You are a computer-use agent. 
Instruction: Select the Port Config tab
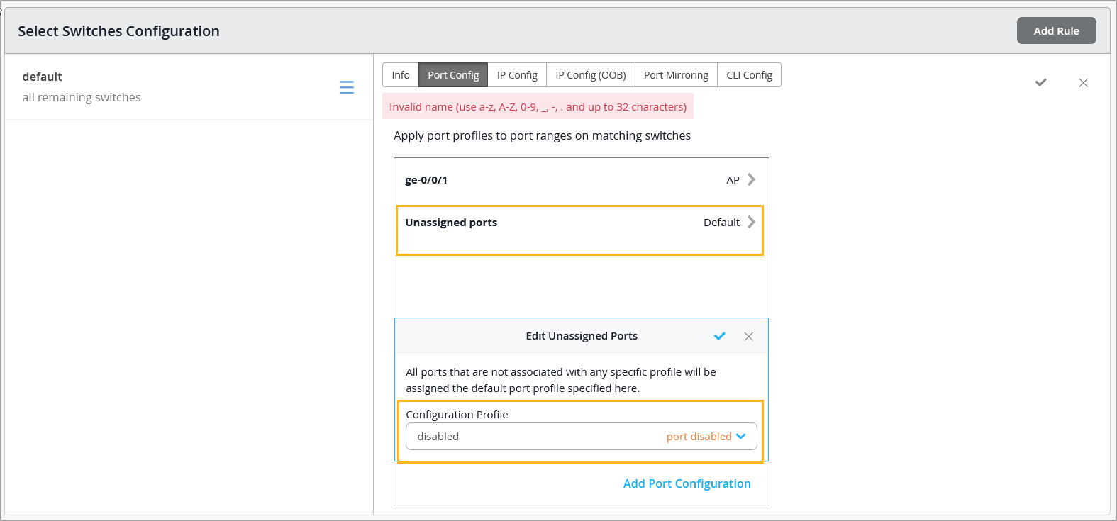pyautogui.click(x=453, y=75)
